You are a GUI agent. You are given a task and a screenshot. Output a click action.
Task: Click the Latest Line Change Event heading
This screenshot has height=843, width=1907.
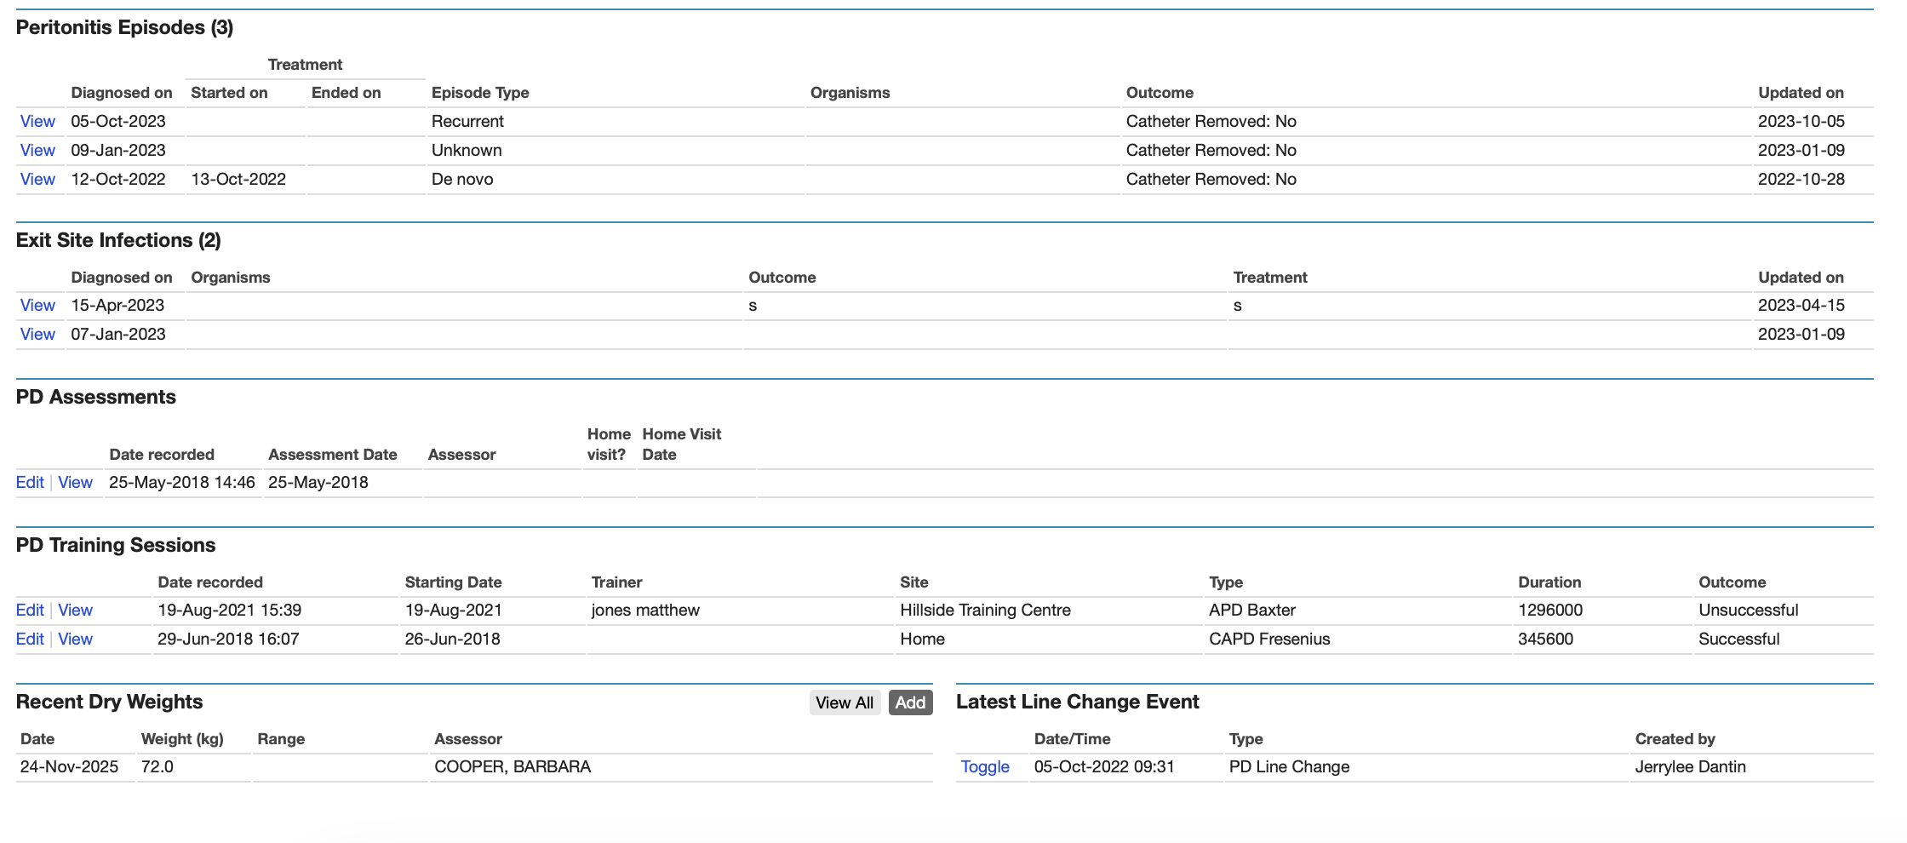tap(1078, 702)
